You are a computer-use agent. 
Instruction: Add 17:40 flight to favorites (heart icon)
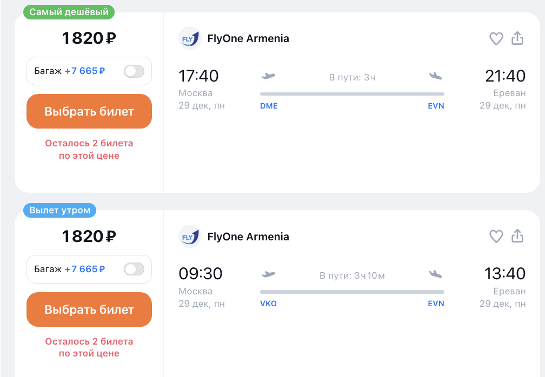click(x=496, y=38)
